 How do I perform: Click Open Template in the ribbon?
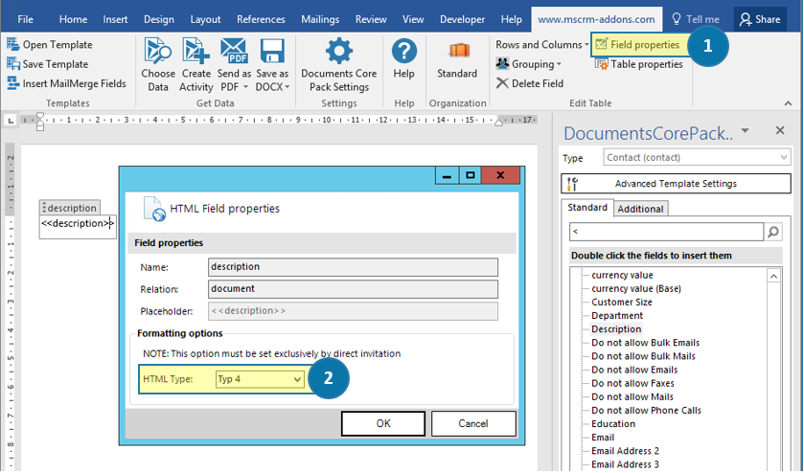50,45
